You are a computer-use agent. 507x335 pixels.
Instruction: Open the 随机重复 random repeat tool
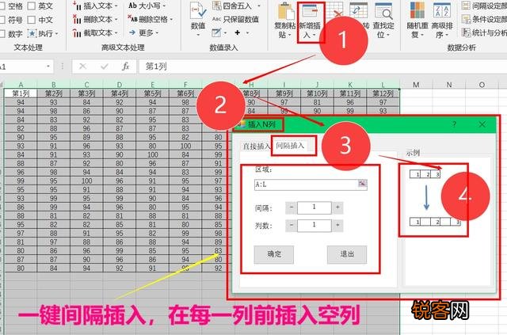pos(417,21)
